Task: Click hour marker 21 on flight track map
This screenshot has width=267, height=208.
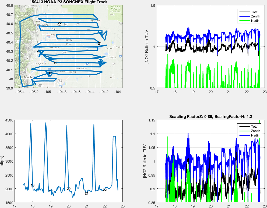Action: pos(100,43)
